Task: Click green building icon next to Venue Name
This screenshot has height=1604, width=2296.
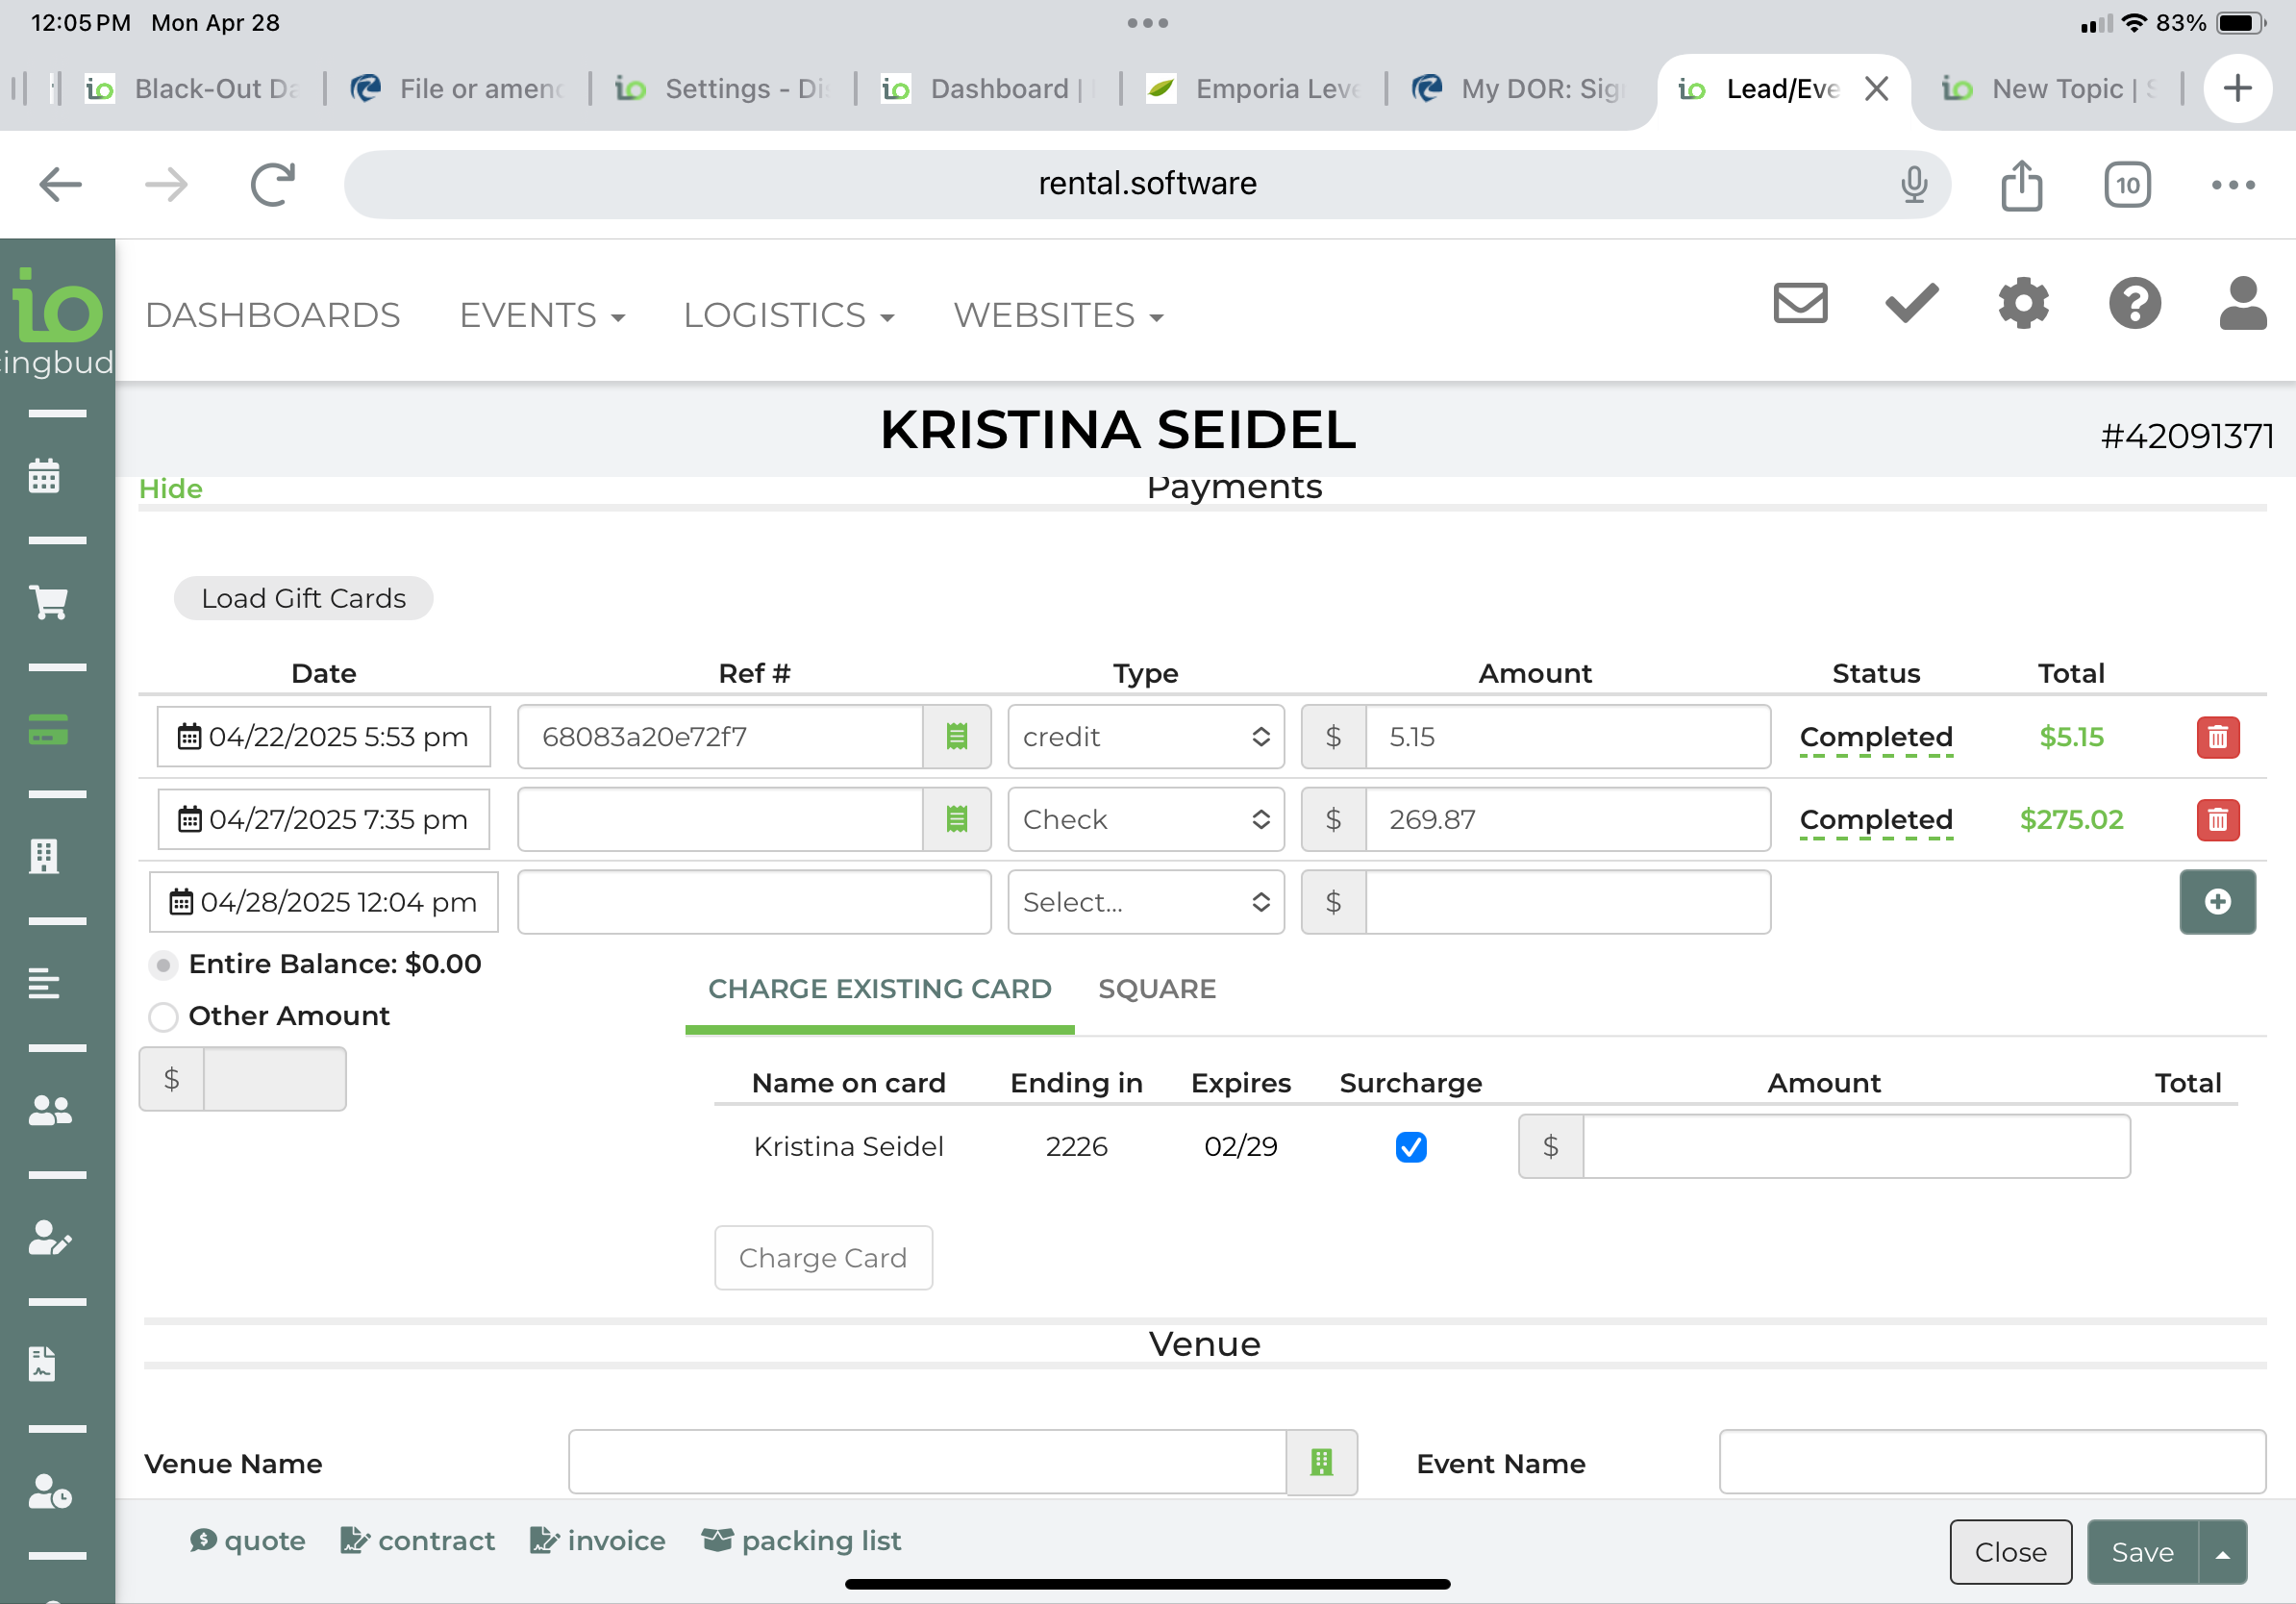Action: (1321, 1463)
